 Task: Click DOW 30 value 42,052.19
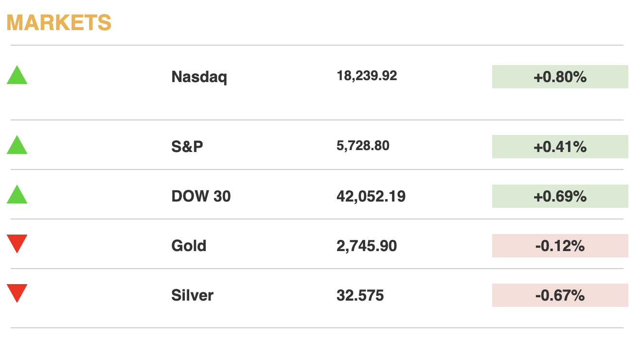pos(371,196)
